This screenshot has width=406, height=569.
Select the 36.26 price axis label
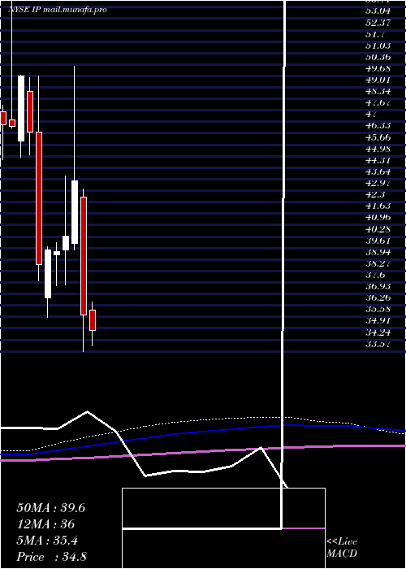coord(378,298)
